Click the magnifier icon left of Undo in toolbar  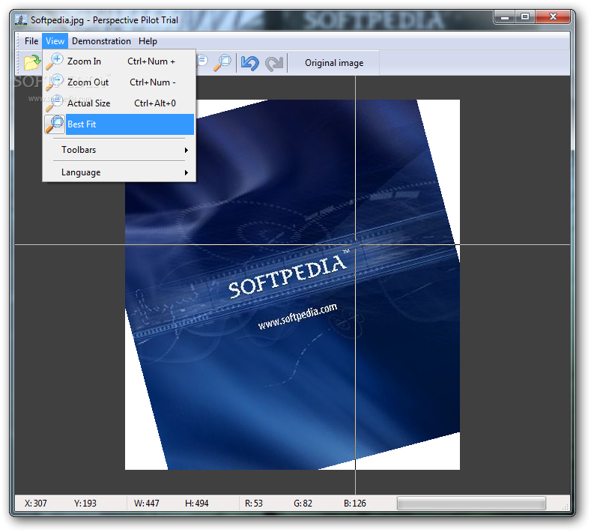click(222, 63)
